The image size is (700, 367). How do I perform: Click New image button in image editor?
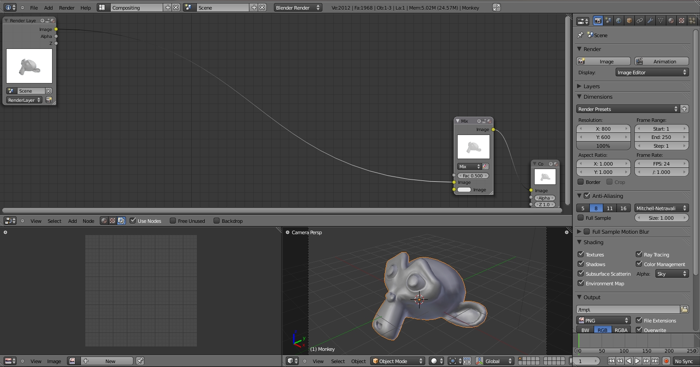[107, 361]
